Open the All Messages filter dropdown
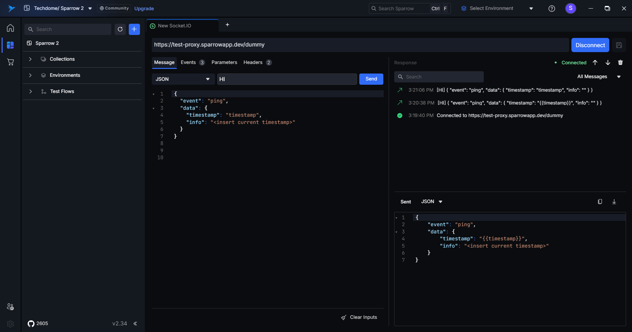This screenshot has height=332, width=632. 598,76
